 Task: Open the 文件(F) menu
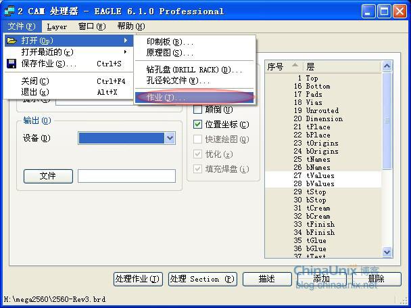click(x=21, y=26)
